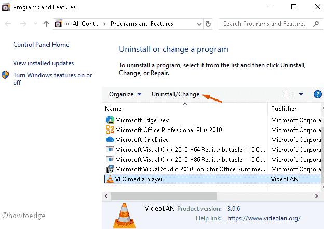Image resolution: width=324 pixels, height=229 pixels.
Task: Click the Search Programs and Features field
Action: [x=265, y=24]
